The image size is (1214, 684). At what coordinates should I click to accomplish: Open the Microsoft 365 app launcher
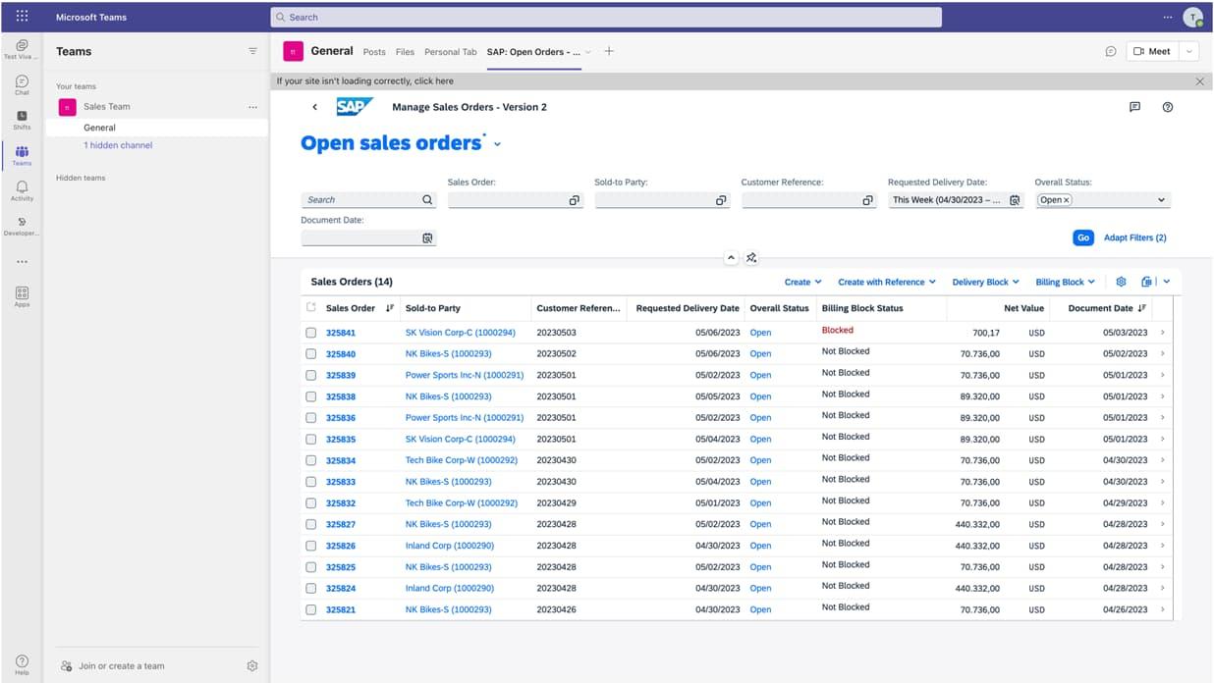tap(22, 17)
